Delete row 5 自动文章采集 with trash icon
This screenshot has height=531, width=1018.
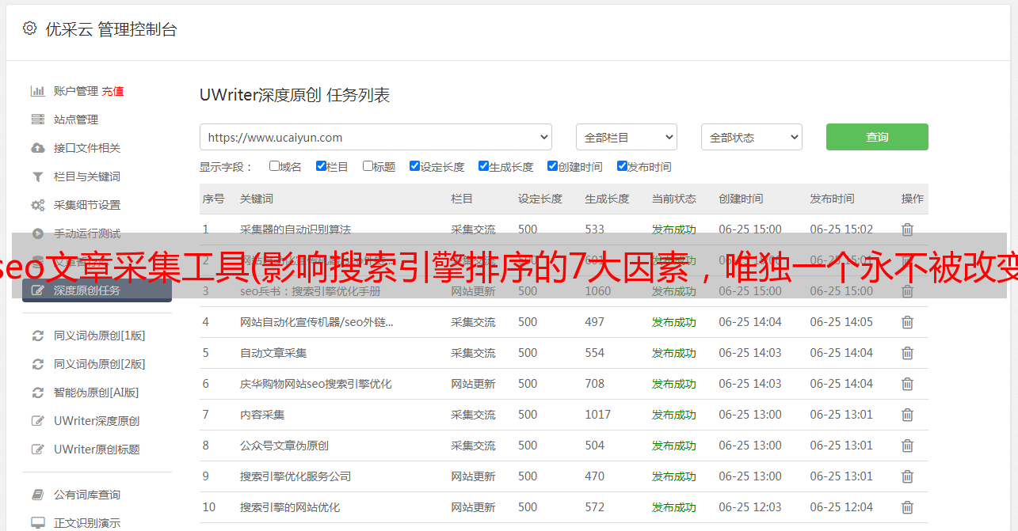[x=907, y=353]
